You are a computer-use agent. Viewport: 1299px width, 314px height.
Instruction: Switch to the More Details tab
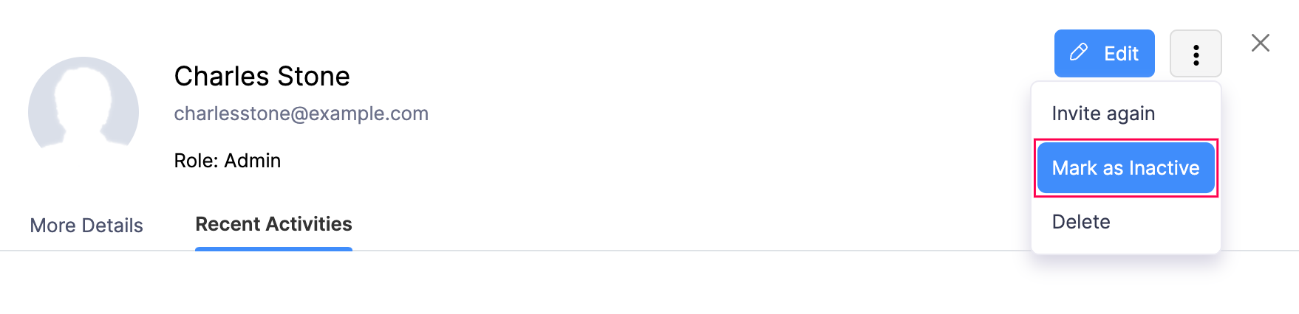[x=86, y=226]
